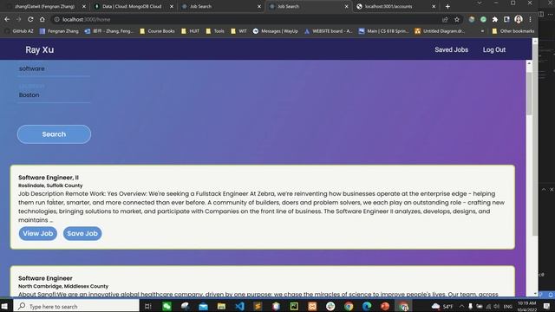Viewport: 555px width, 312px height.
Task: Bookmark this page with the star icon
Action: point(457,19)
